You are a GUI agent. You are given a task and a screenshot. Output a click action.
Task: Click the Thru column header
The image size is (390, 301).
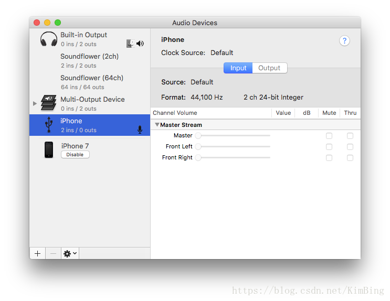(x=350, y=113)
